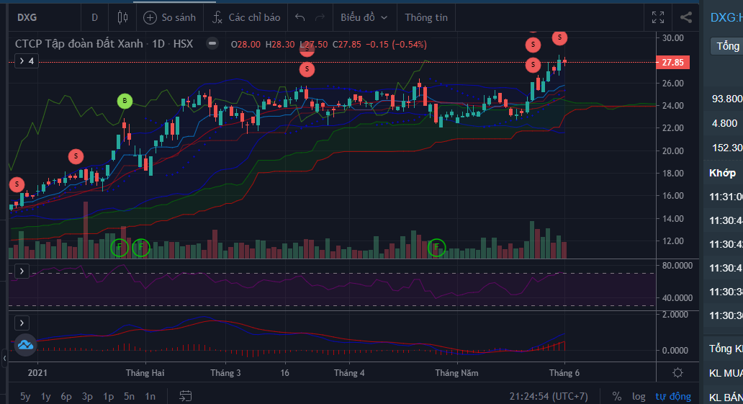Share the chart via share icon
The image size is (743, 404).
click(x=686, y=17)
